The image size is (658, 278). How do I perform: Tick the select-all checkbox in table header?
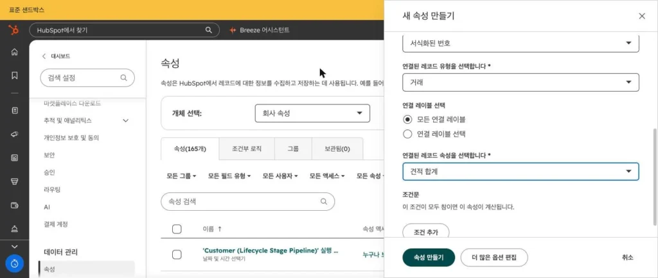177,229
